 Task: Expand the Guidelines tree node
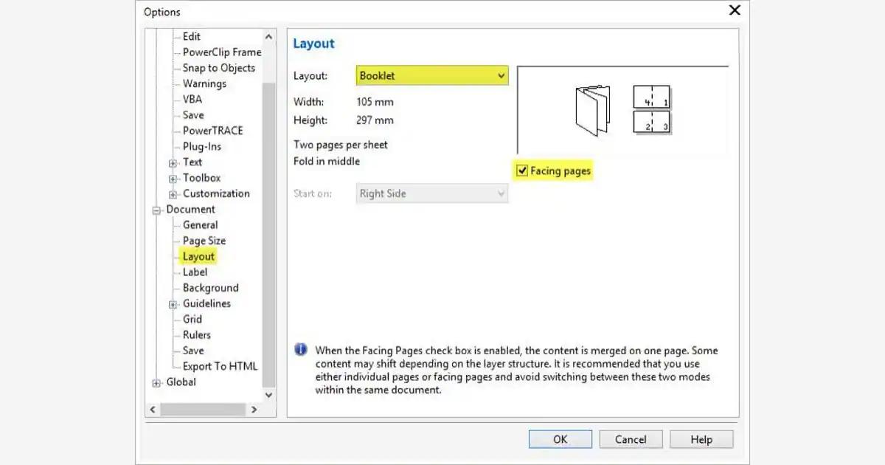[x=173, y=304]
